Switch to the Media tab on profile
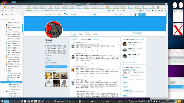The height and width of the screenshot is (103, 184). click(97, 39)
